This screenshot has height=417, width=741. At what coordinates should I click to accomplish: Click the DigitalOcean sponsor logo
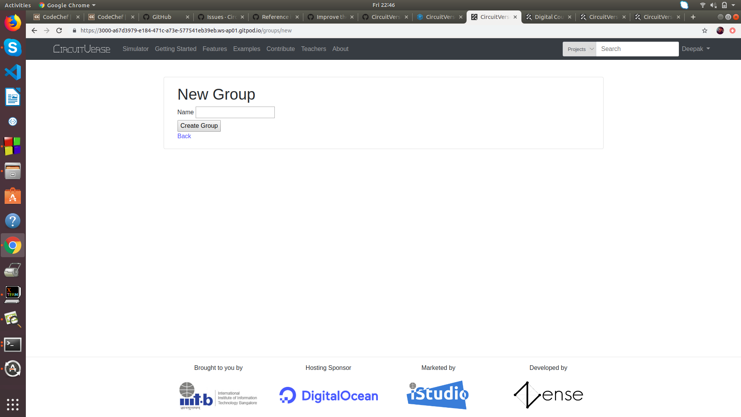click(x=328, y=395)
